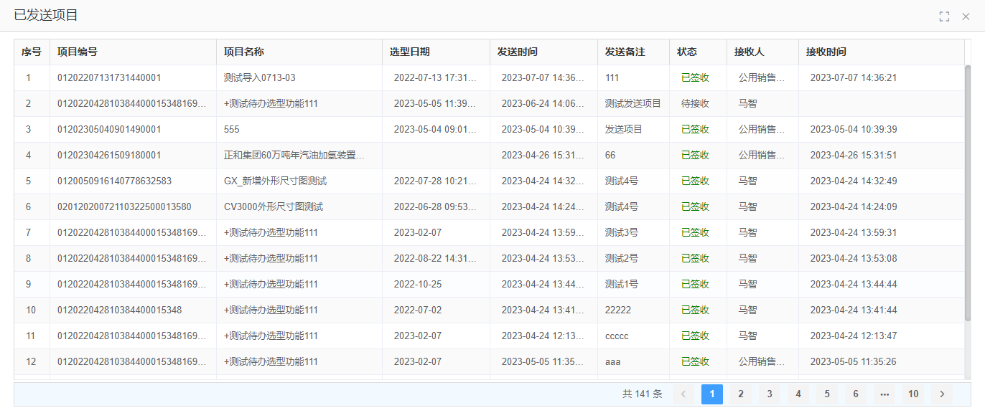The height and width of the screenshot is (413, 985).
Task: Sort by the 项目编号 column header
Action: [78, 52]
